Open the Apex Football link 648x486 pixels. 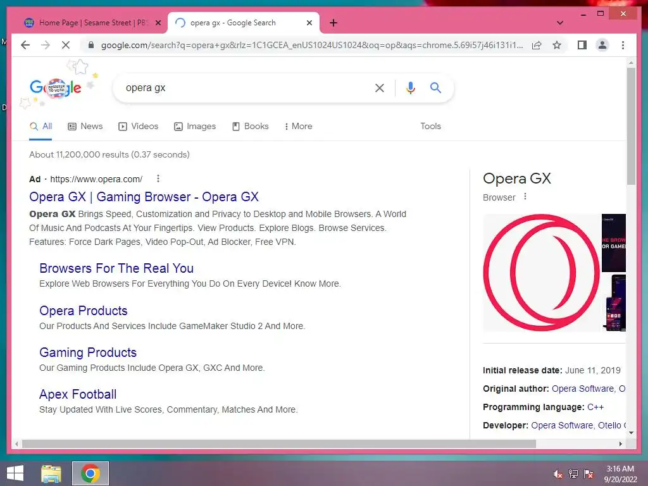point(78,394)
